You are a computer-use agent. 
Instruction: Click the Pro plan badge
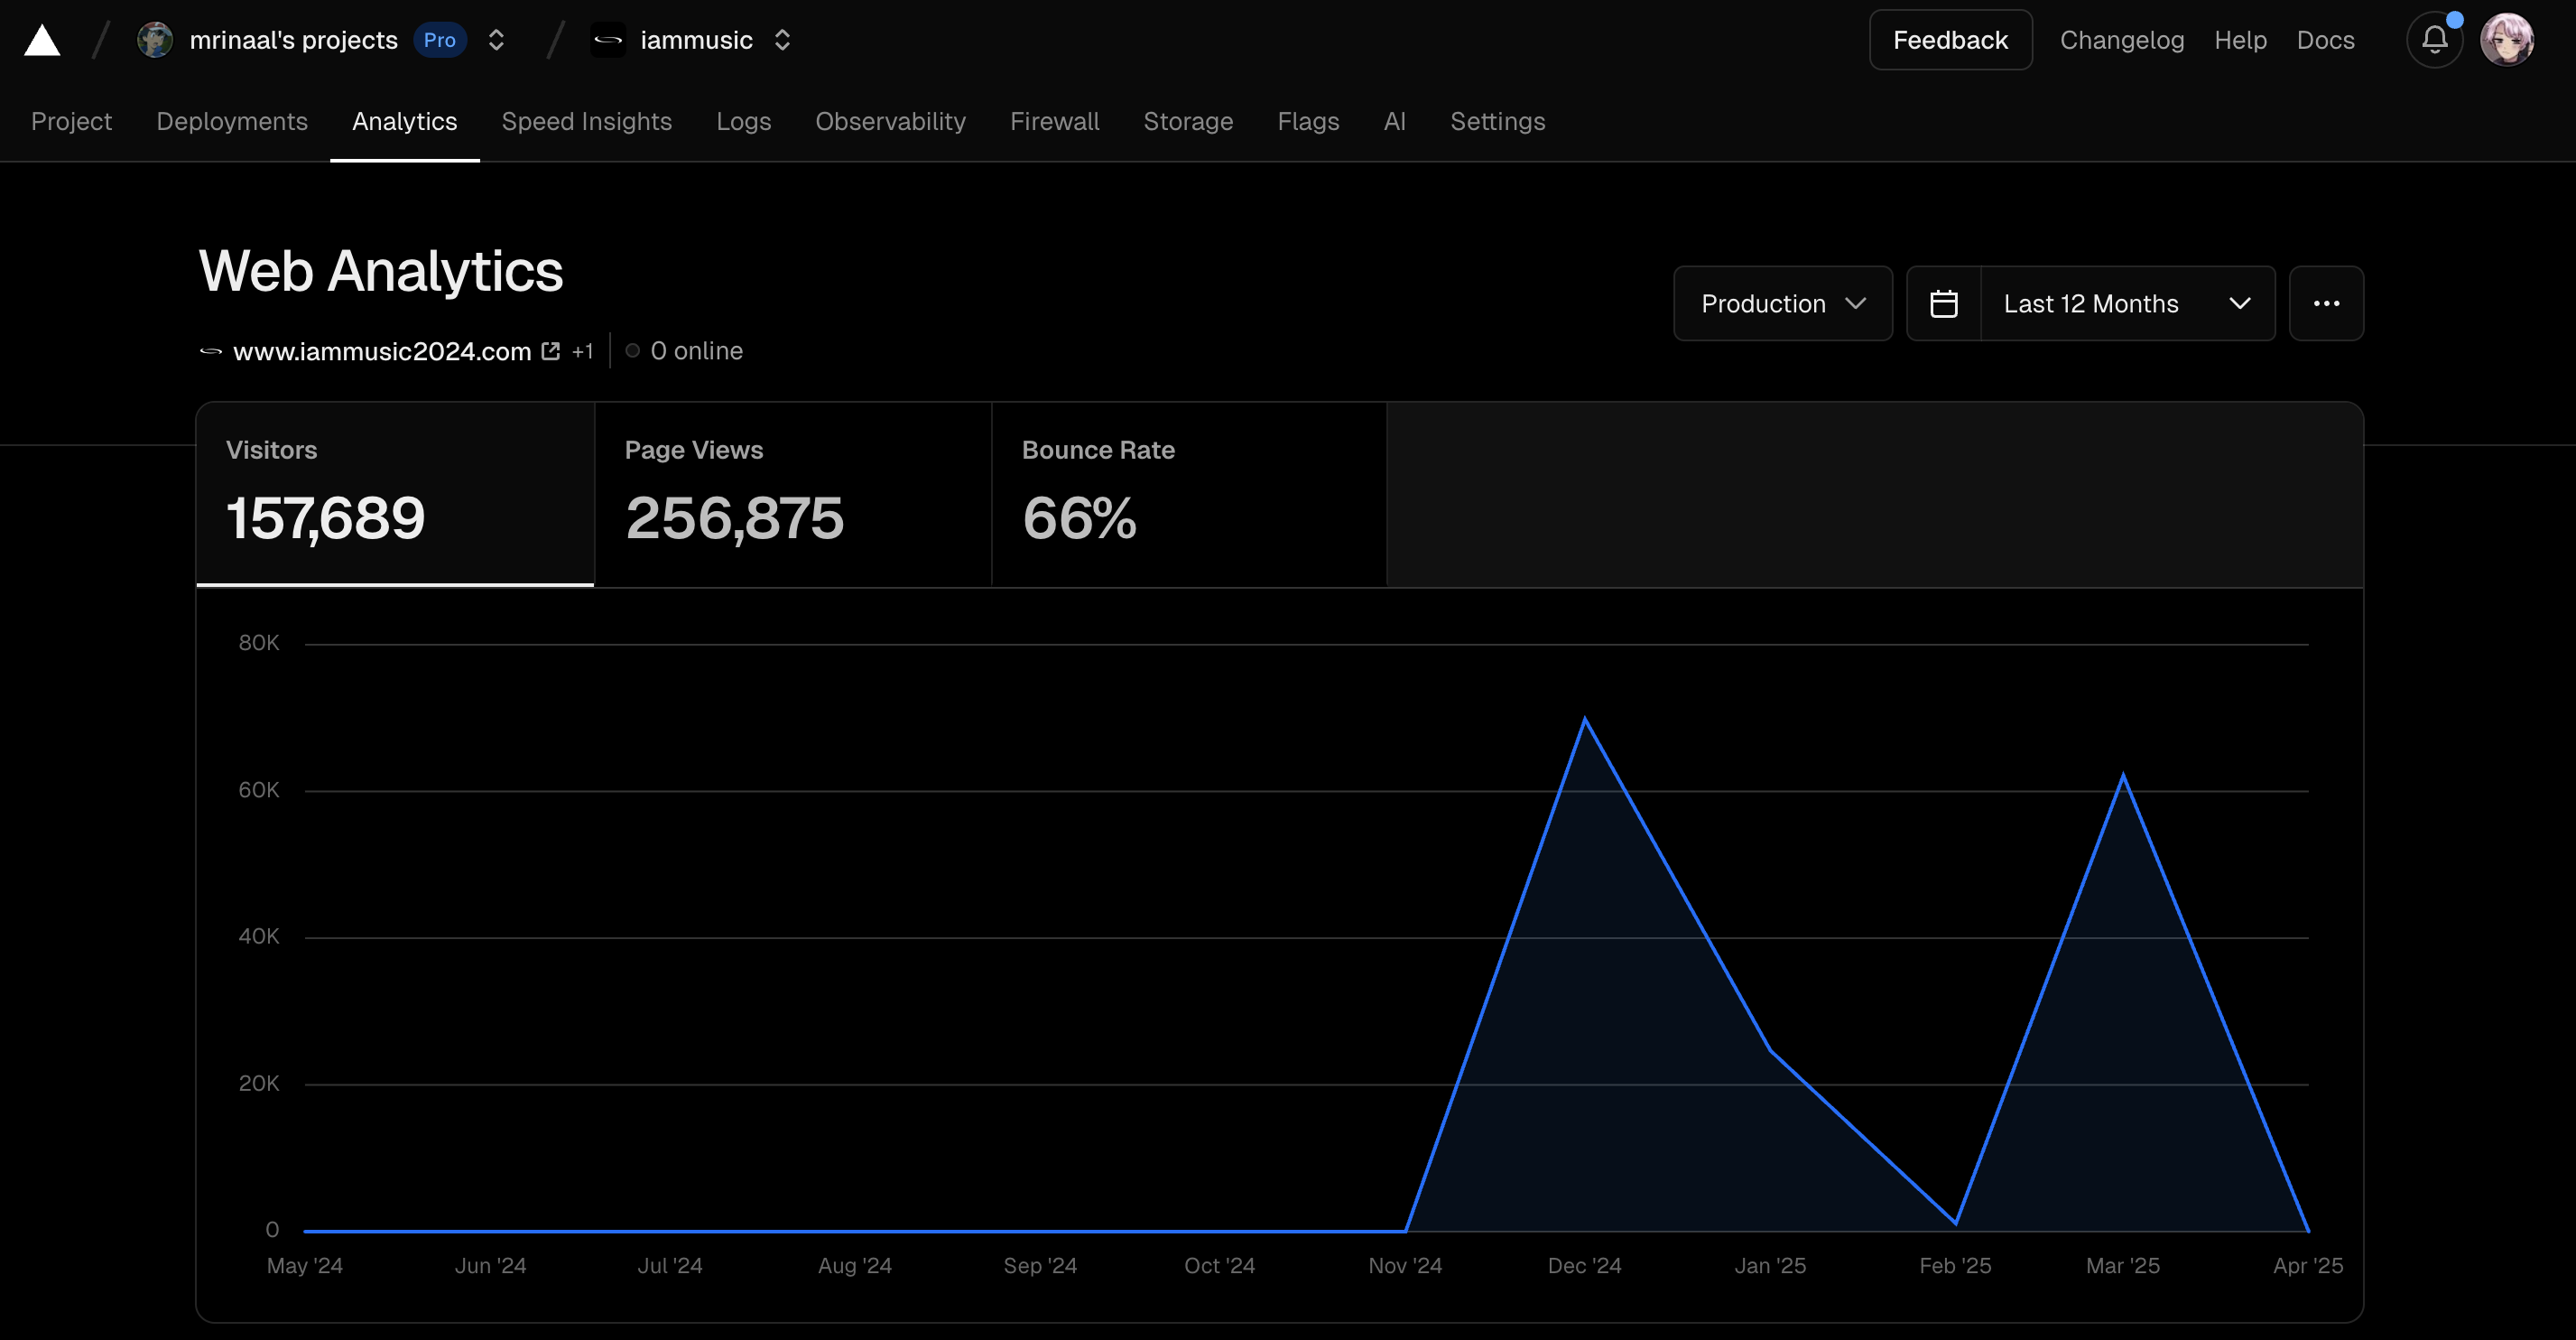pos(440,40)
